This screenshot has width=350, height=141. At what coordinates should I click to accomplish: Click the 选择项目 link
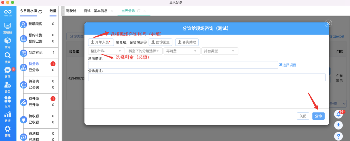tap(287, 65)
